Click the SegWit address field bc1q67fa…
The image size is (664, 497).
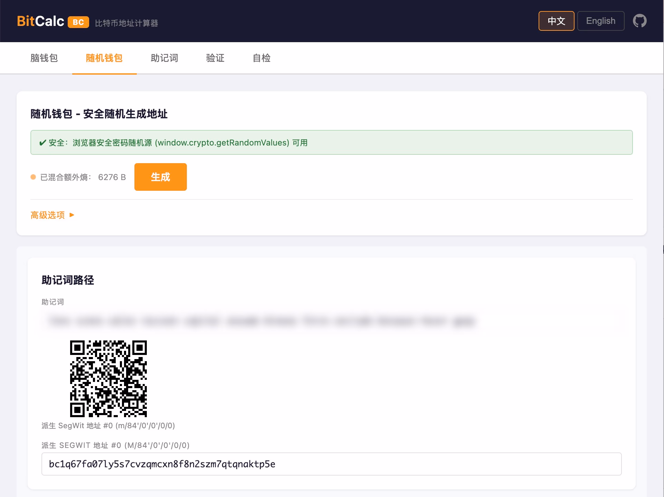[332, 464]
